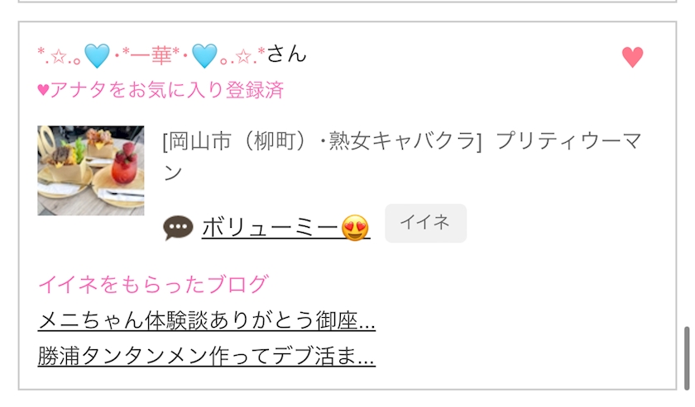
Task: Click the heart-eyes emoji in comment
Action: (x=356, y=228)
